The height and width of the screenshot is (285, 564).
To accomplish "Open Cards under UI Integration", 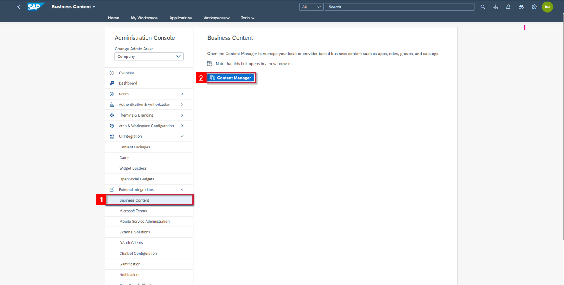I will 149,158.
